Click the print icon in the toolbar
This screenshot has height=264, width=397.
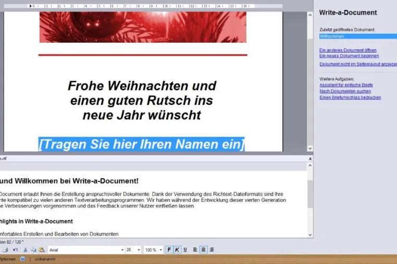coord(5,250)
